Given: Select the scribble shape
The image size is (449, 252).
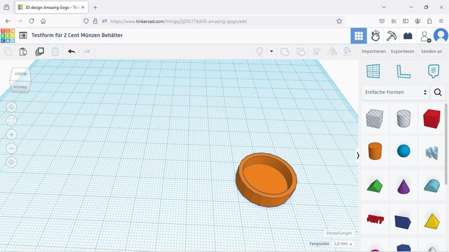Looking at the screenshot, I should point(432,152).
